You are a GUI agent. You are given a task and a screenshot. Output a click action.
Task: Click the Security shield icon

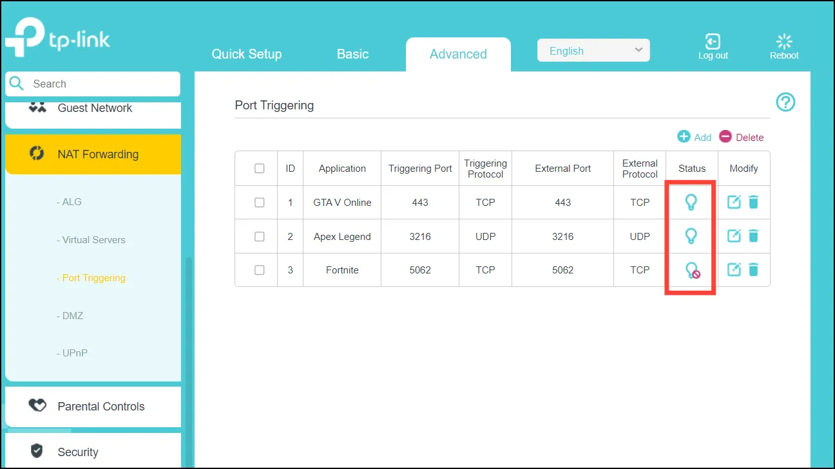[x=37, y=452]
